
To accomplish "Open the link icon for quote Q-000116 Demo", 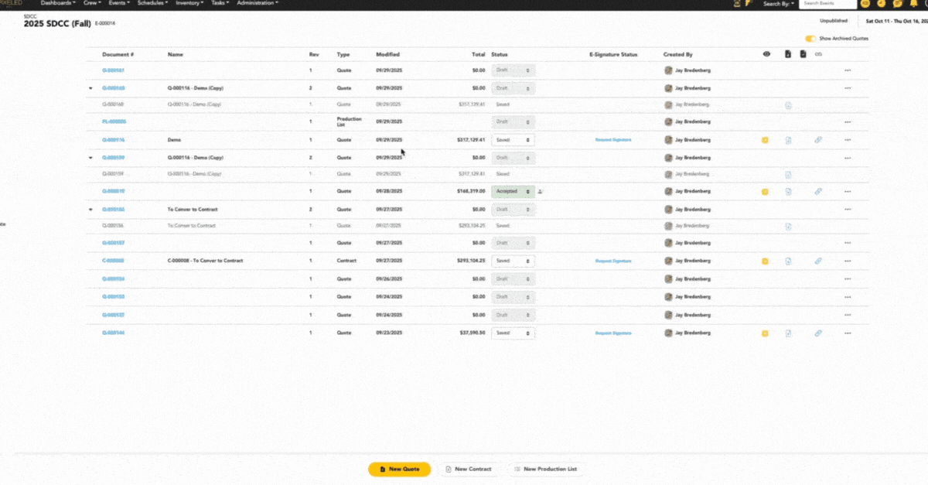I will pyautogui.click(x=817, y=140).
